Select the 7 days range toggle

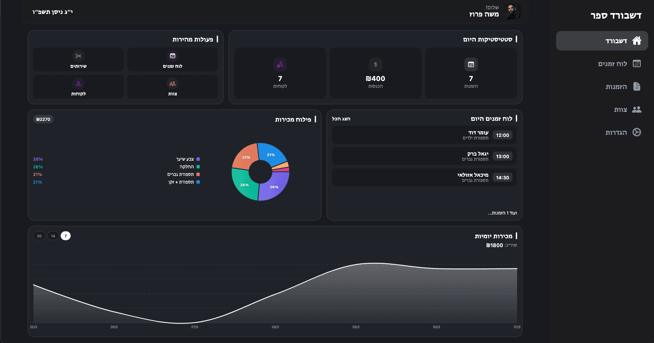(x=66, y=236)
